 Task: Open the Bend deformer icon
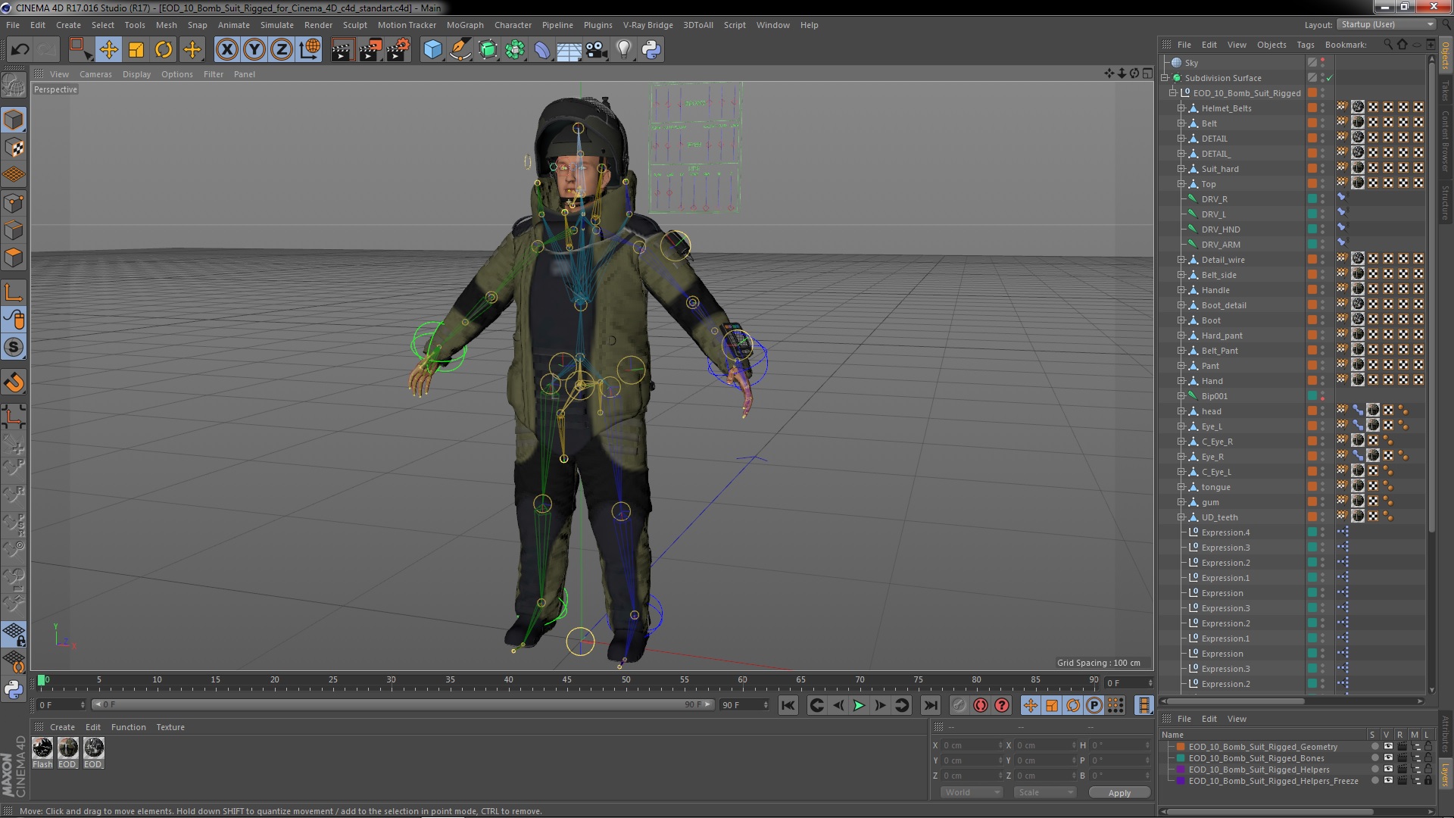point(542,50)
